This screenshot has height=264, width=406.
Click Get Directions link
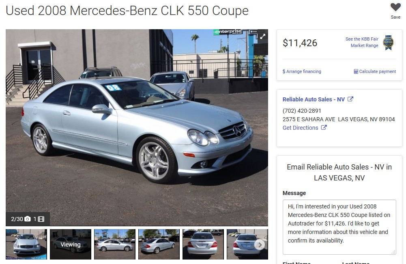click(x=301, y=128)
